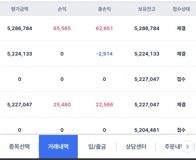Screen dimensions: 196x160
Task: Select the 거래내역 tab
Action: point(58,147)
